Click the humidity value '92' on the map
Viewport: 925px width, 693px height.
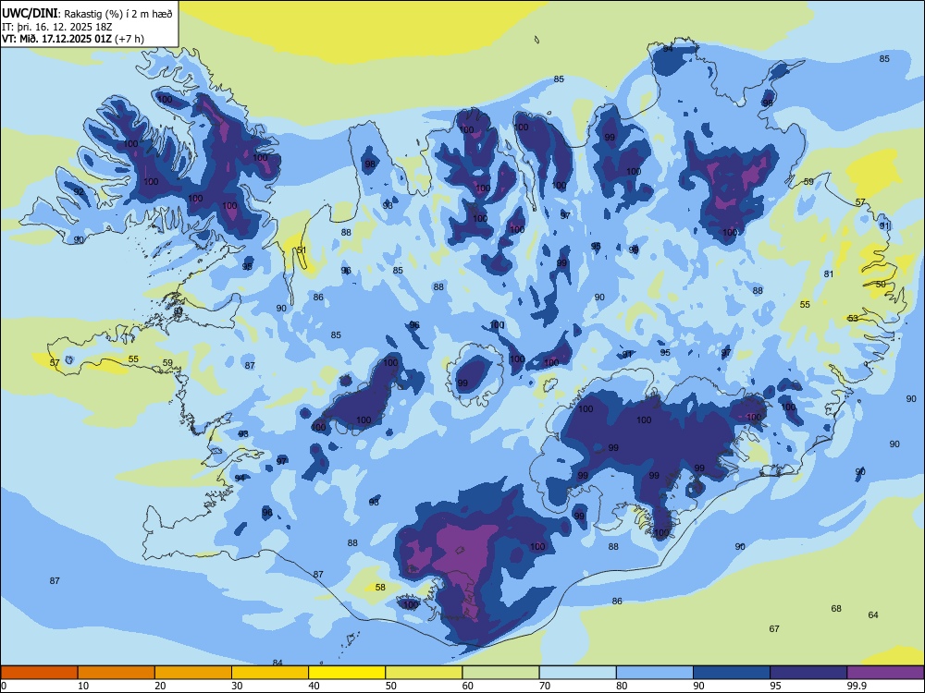[x=79, y=192]
